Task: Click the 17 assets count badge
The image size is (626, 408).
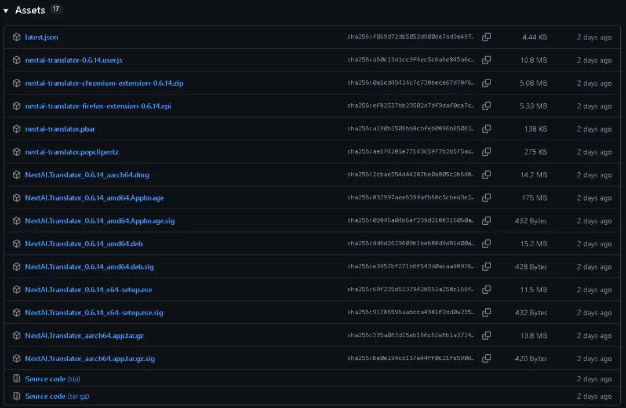Action: tap(56, 9)
